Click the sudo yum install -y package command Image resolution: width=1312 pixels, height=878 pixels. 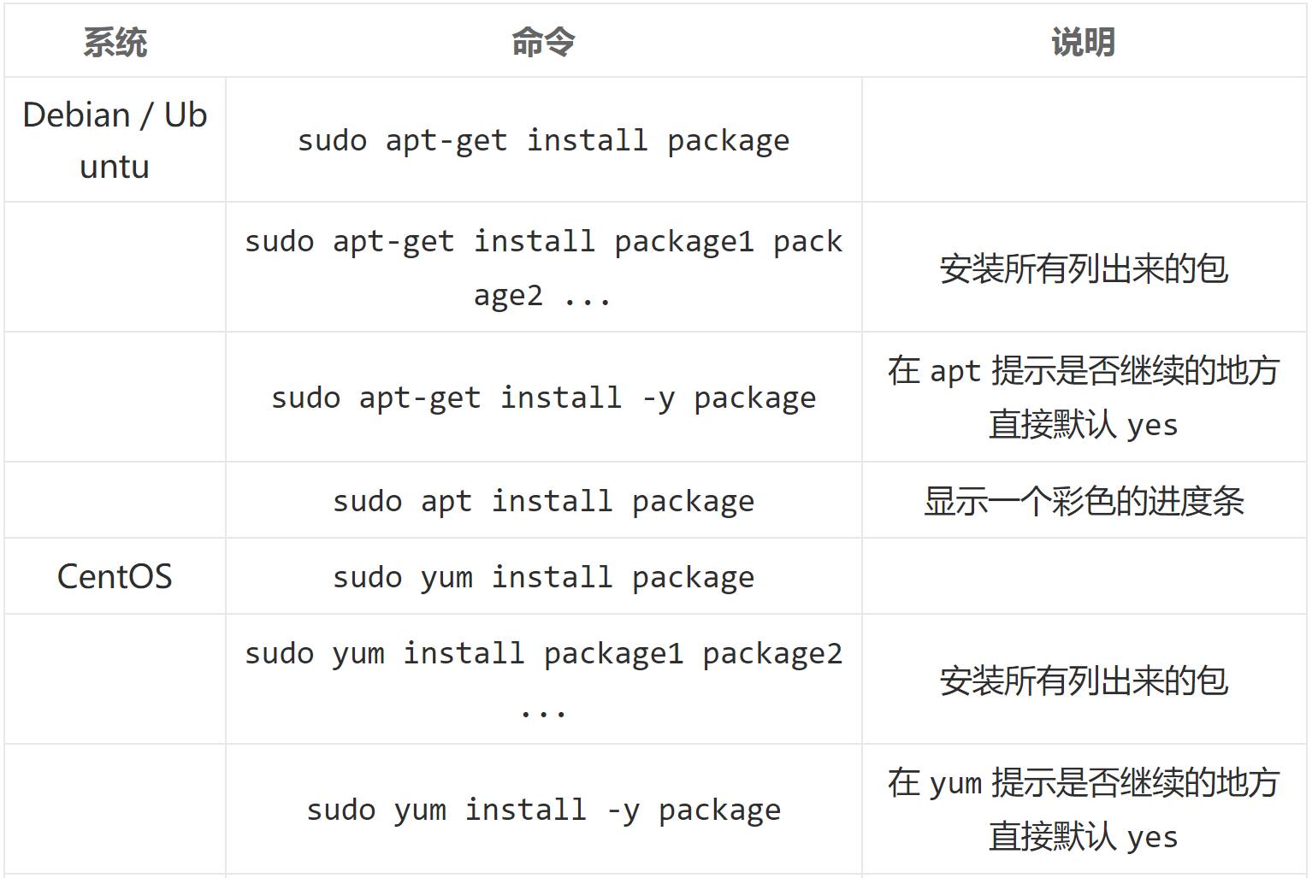(x=543, y=810)
